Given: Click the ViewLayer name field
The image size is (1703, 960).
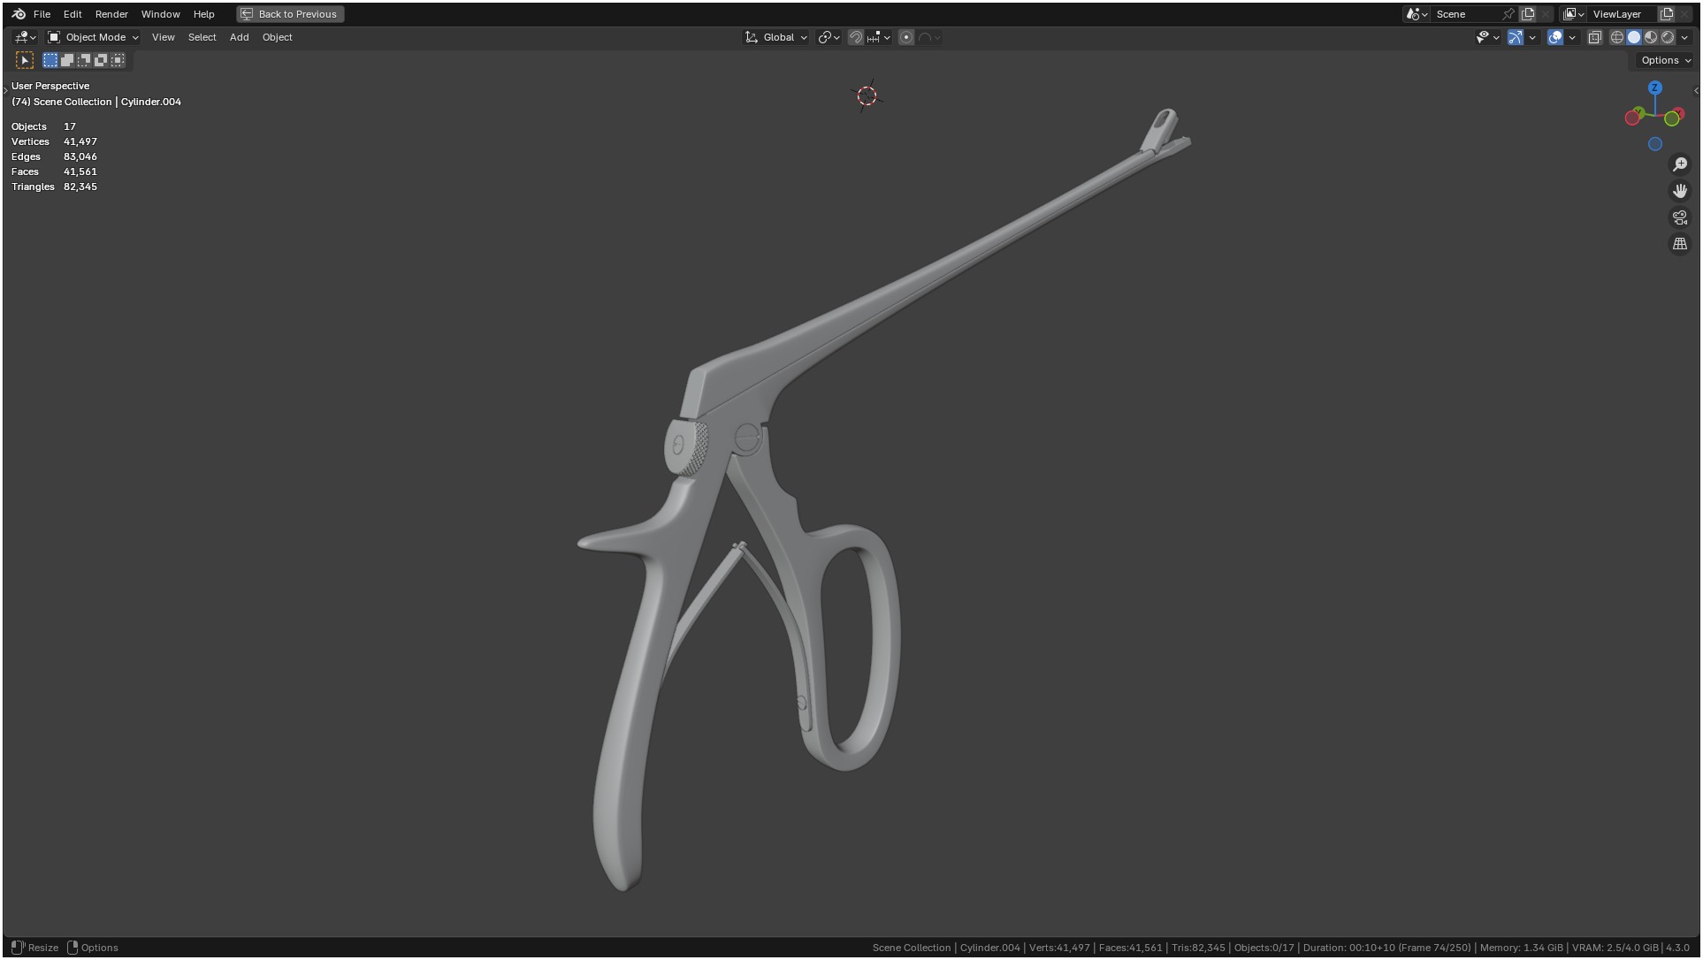Looking at the screenshot, I should coord(1621,14).
